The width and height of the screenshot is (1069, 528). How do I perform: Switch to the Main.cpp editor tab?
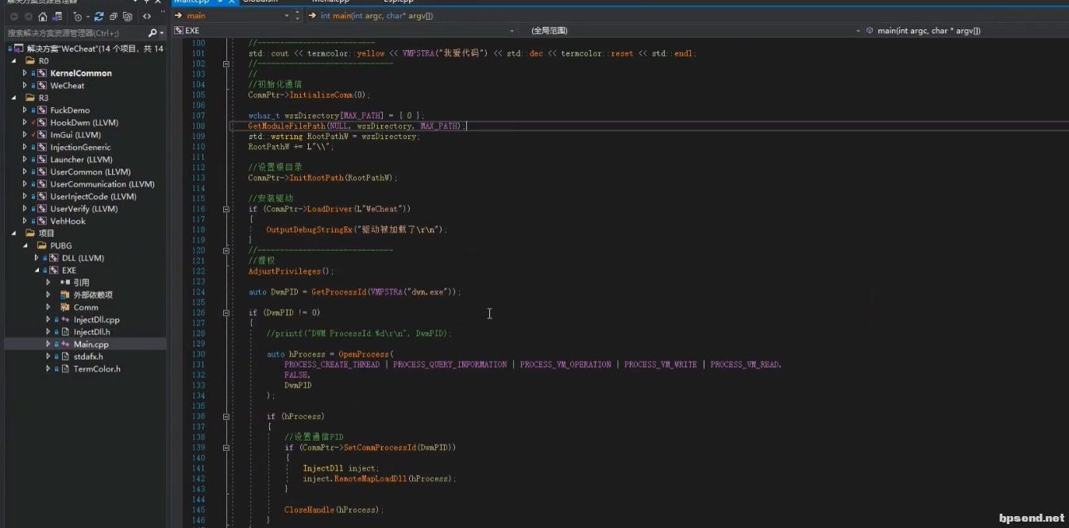click(x=191, y=2)
